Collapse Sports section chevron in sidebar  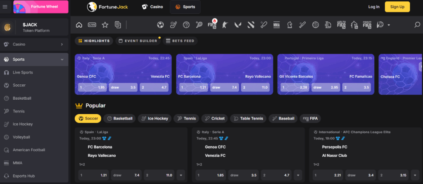(x=62, y=60)
